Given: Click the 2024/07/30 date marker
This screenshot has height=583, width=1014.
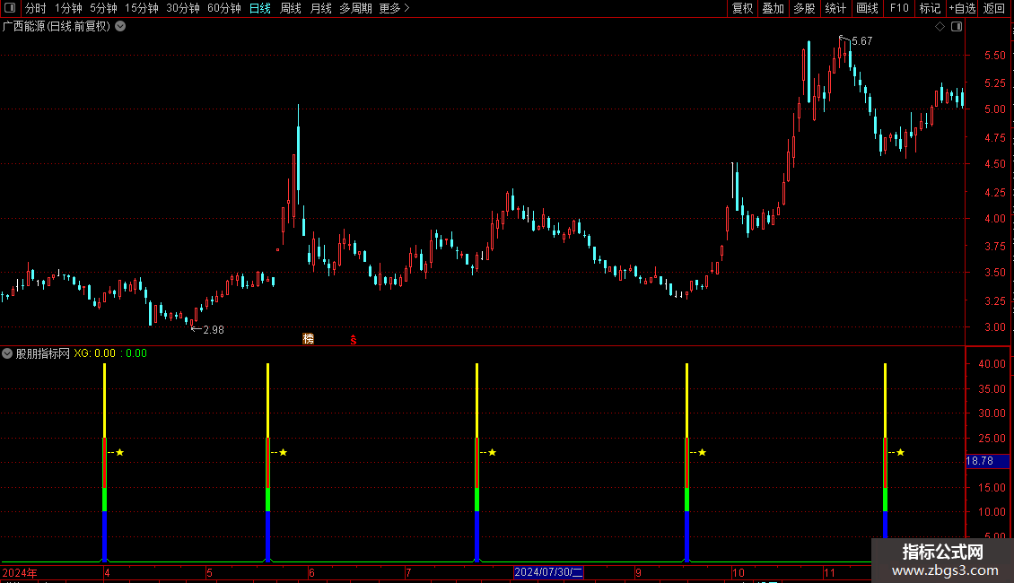Looking at the screenshot, I should (548, 572).
